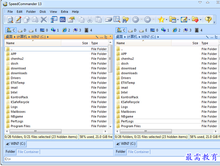
Task: Click the Copy to clipboard toolbar icon
Action: pyautogui.click(x=81, y=20)
